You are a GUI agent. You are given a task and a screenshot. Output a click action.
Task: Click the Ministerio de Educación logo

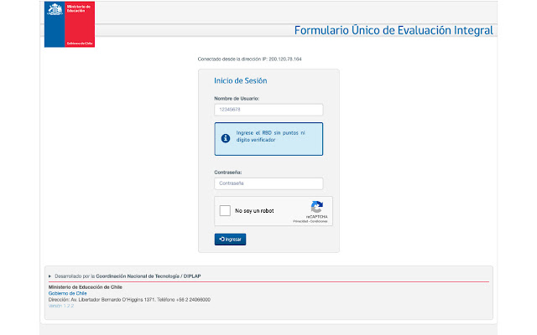[70, 24]
